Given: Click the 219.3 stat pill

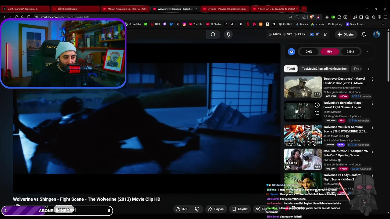Looking at the screenshot, I should pos(350,51).
